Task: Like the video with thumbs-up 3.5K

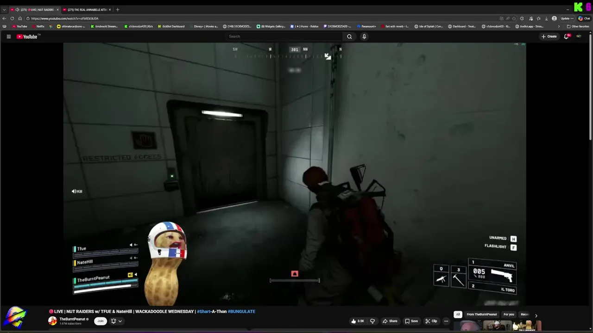Action: (358, 321)
